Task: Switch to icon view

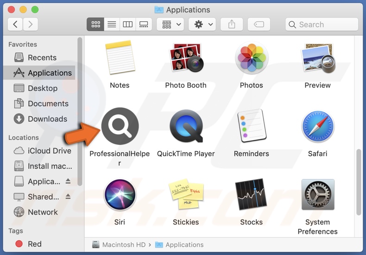Action: click(x=95, y=24)
